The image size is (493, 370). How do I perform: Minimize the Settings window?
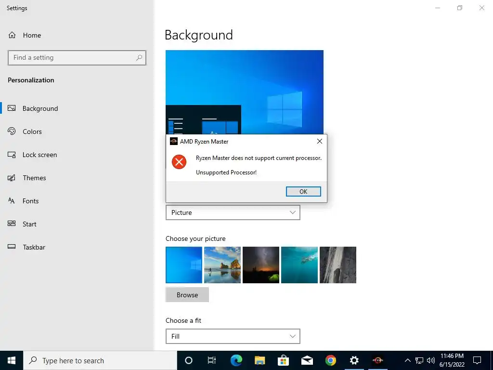pyautogui.click(x=438, y=8)
